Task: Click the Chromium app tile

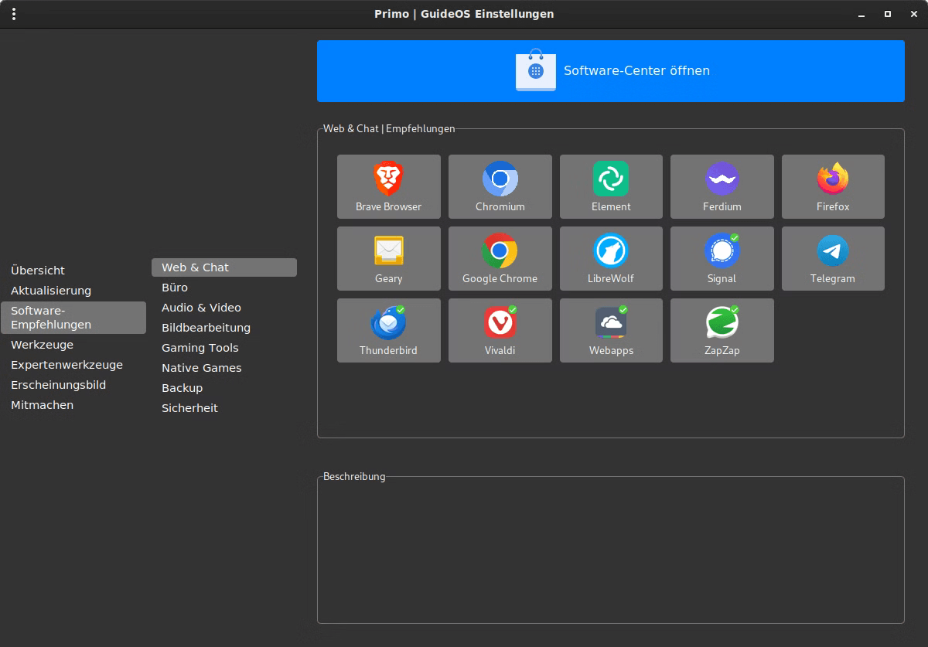Action: (500, 186)
